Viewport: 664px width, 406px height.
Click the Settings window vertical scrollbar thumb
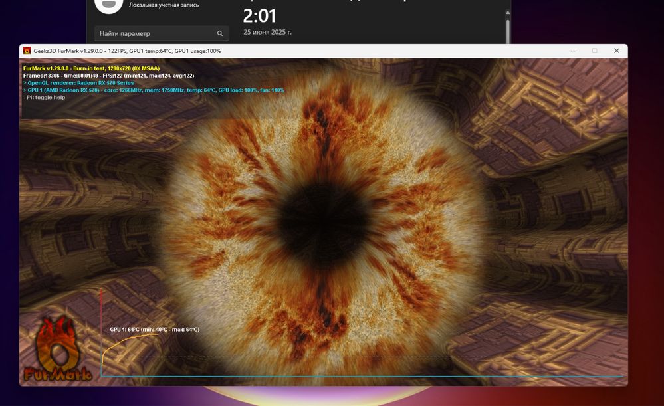508,31
